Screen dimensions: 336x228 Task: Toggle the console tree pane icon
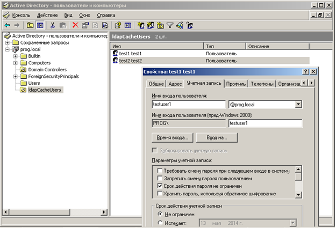tap(40, 25)
